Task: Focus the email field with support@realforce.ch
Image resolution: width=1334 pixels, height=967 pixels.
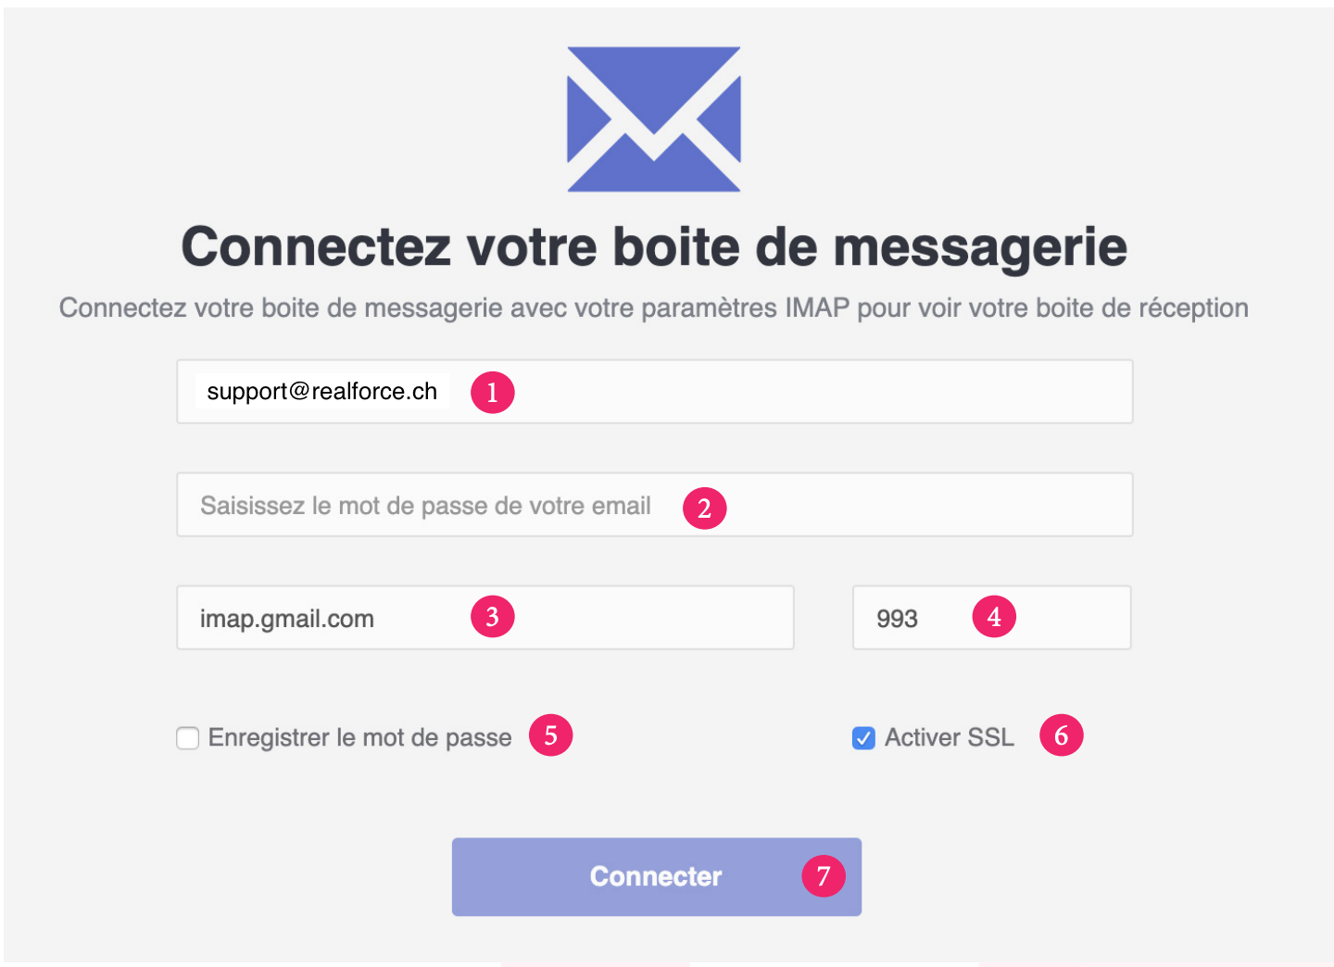Action: pyautogui.click(x=655, y=392)
